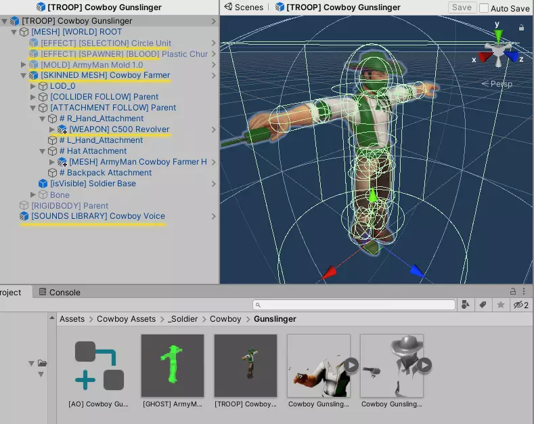The width and height of the screenshot is (534, 424).
Task: Click the cube icon beside LOD_0
Action: pos(43,86)
